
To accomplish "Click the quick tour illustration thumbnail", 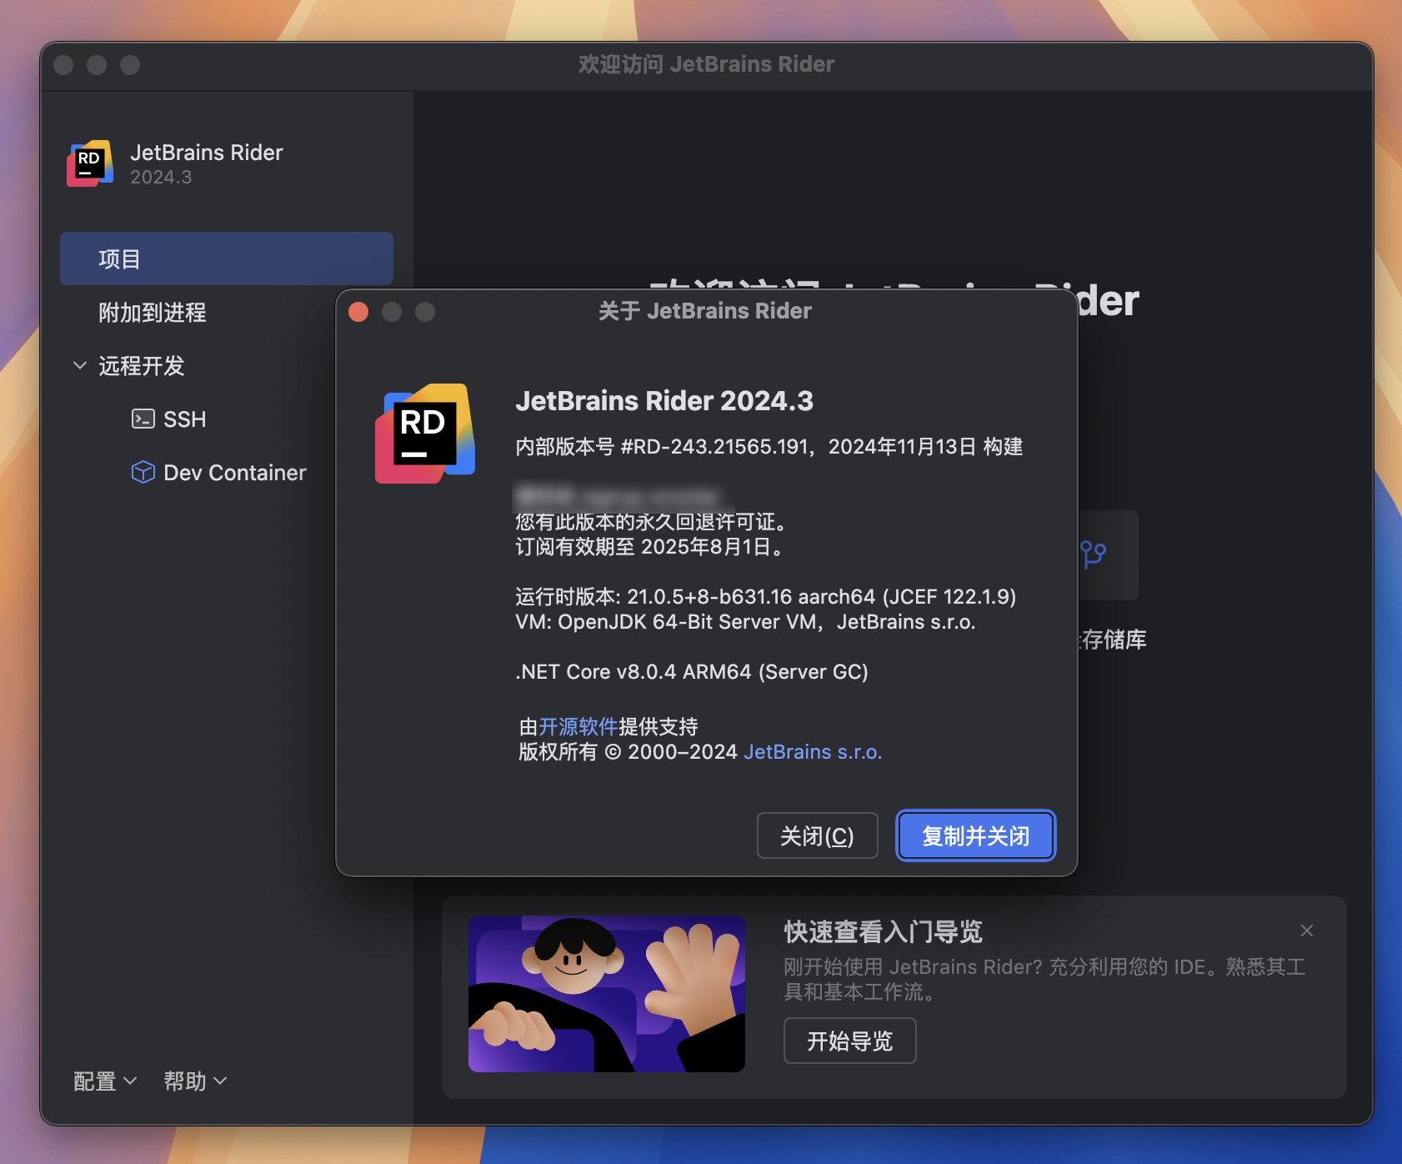I will pyautogui.click(x=607, y=994).
